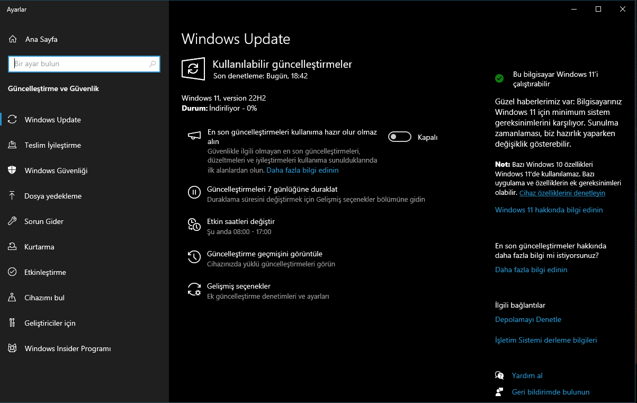The image size is (637, 403).
Task: Click the Geri bildirimde bulunun feedback icon
Action: [x=499, y=392]
